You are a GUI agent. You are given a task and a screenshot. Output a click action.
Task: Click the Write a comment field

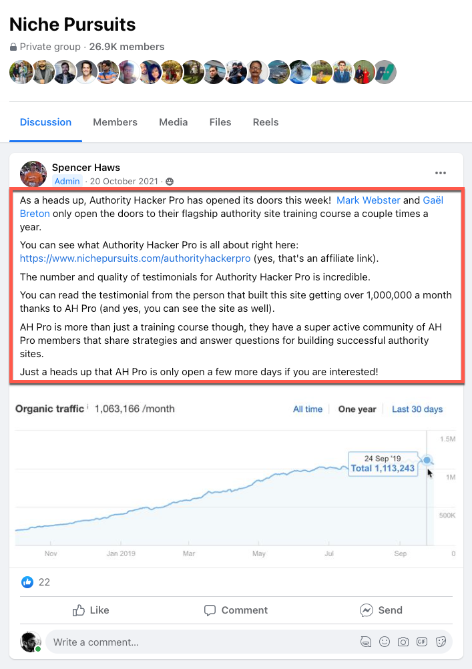200,642
